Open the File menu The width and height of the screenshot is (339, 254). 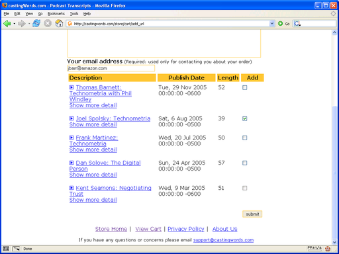[x=7, y=14]
